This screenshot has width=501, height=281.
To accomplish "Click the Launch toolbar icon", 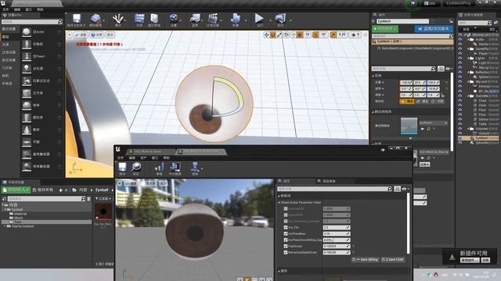I will point(280,19).
